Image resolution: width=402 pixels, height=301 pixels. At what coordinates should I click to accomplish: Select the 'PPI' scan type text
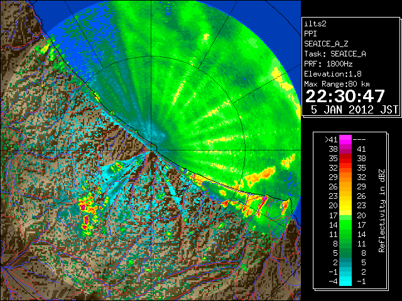coord(310,34)
